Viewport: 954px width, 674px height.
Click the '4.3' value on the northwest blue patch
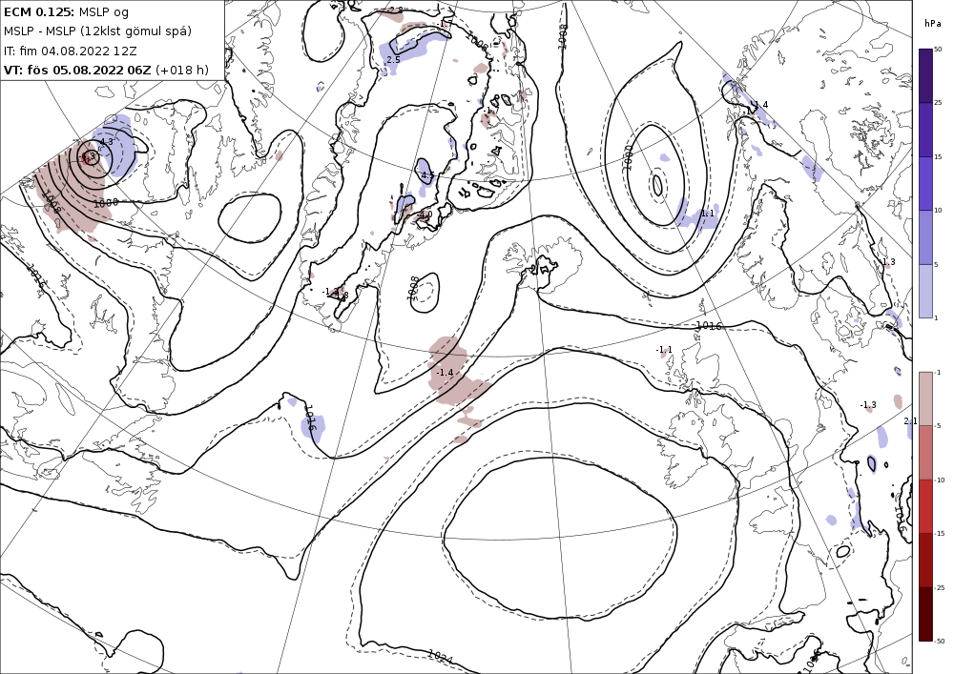coord(106,142)
